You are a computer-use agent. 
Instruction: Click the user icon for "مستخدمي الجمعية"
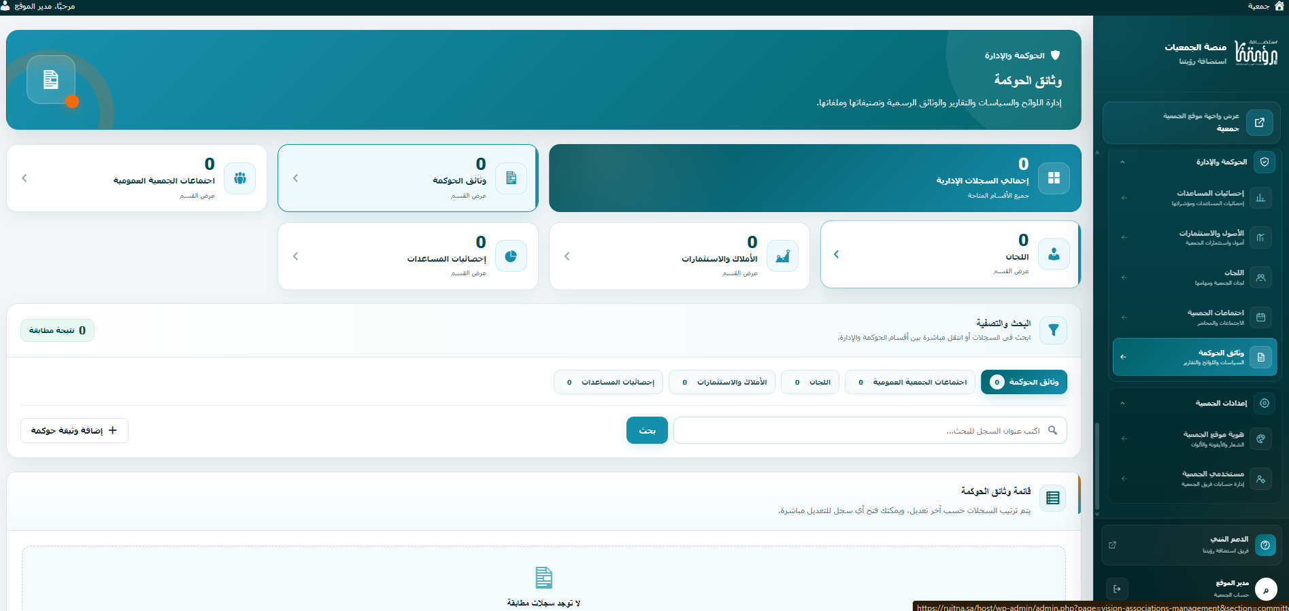(x=1260, y=479)
